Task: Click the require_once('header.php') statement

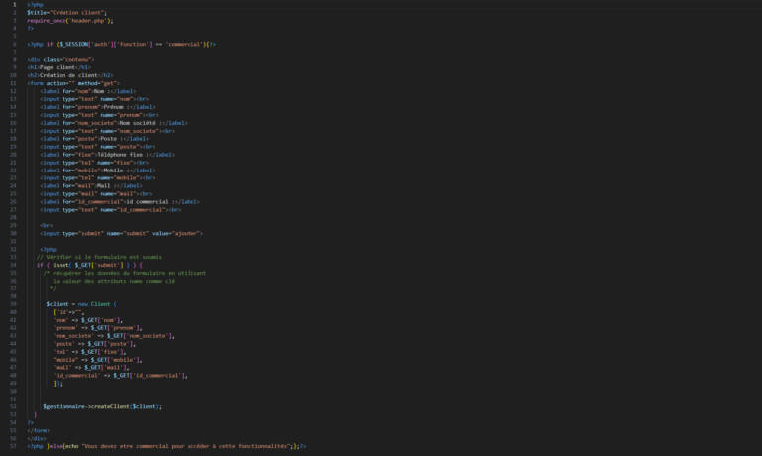Action: [70, 21]
